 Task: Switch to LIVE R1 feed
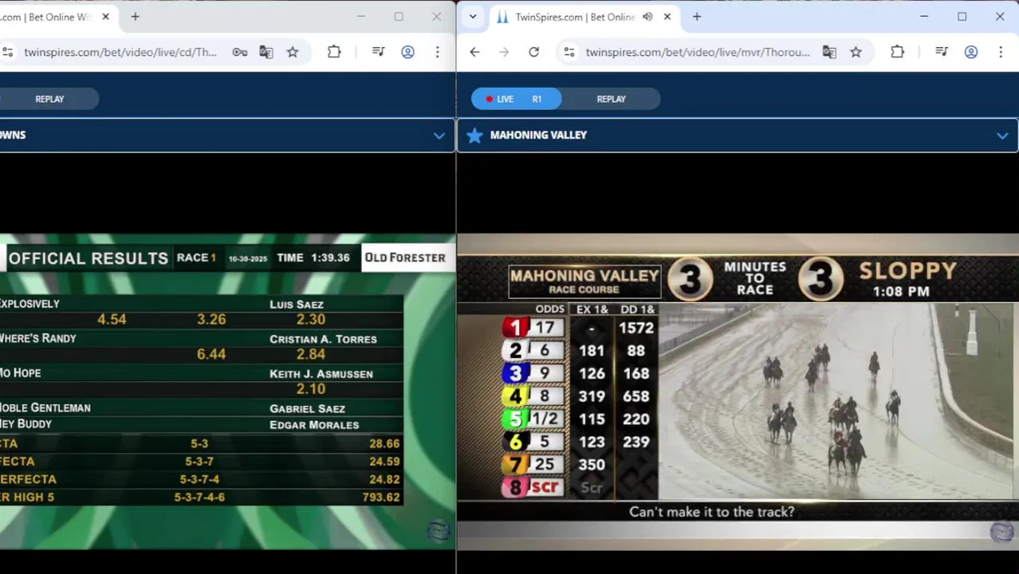point(517,99)
